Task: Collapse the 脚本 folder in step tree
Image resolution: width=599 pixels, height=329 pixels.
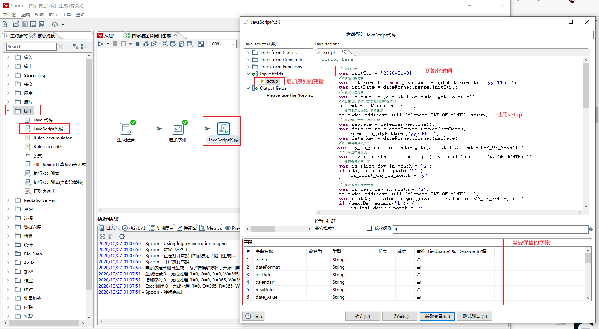Action: point(8,111)
